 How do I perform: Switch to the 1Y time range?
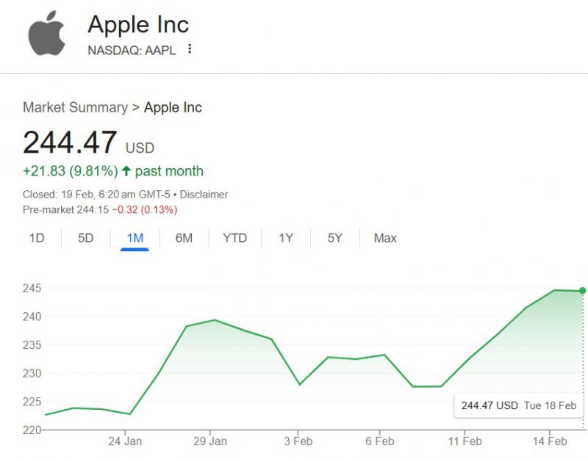point(284,238)
